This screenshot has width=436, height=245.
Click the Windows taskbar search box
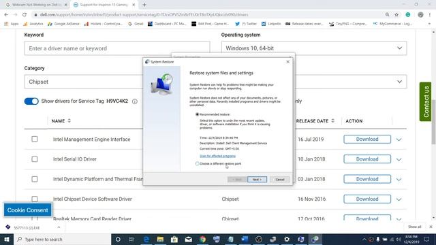62,239
